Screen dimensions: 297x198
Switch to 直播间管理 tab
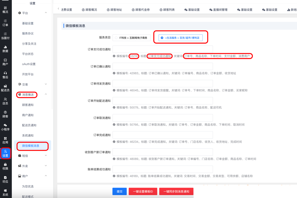(x=218, y=10)
